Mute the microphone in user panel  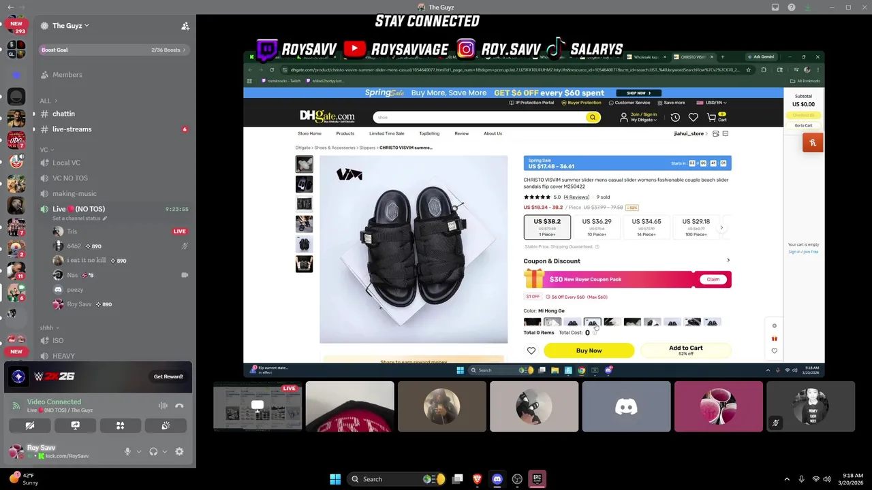(127, 452)
